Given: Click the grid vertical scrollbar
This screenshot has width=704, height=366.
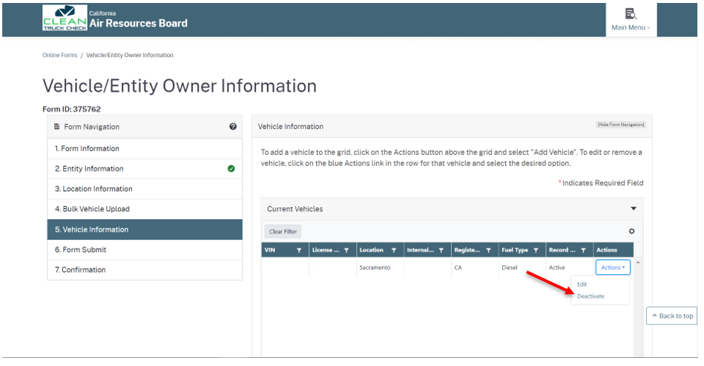Looking at the screenshot, I should pyautogui.click(x=638, y=307).
